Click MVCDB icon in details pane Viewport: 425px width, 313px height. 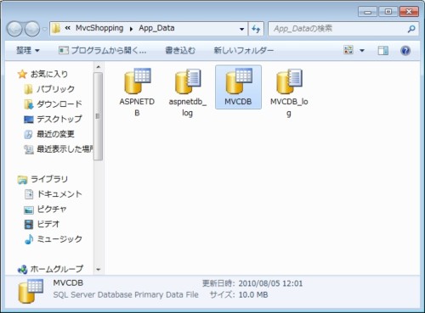coord(31,291)
